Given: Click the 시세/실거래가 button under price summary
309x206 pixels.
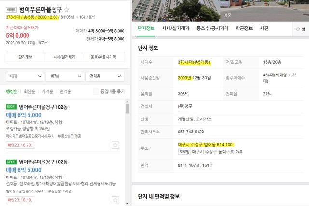Looking at the screenshot, I should tap(64, 57).
